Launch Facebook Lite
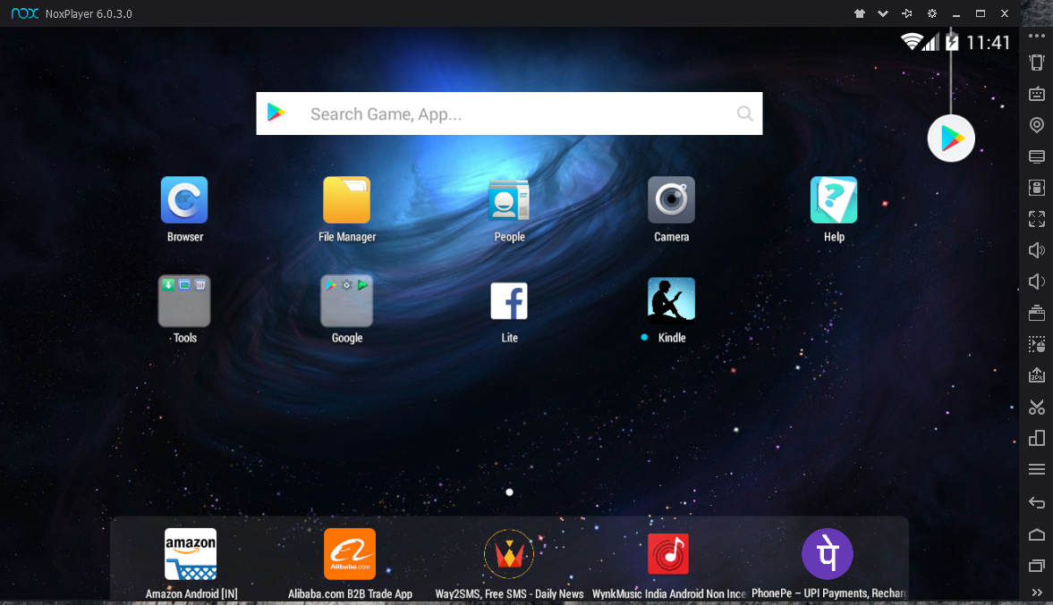 [x=509, y=301]
